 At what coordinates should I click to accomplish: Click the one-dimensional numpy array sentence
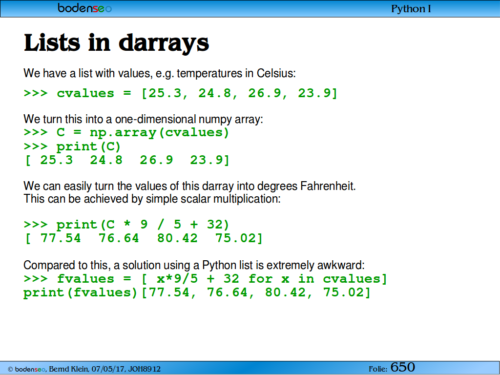pos(143,119)
